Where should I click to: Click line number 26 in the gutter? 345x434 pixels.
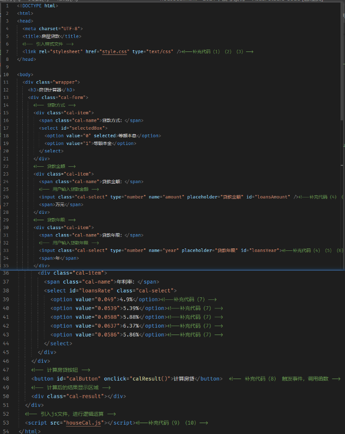[x=6, y=197]
